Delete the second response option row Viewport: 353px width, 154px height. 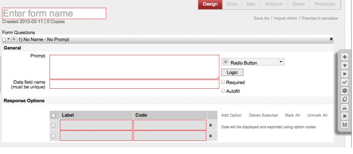pos(210,136)
